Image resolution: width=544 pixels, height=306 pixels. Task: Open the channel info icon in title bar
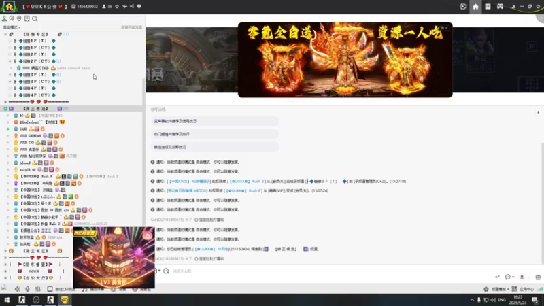point(139,7)
